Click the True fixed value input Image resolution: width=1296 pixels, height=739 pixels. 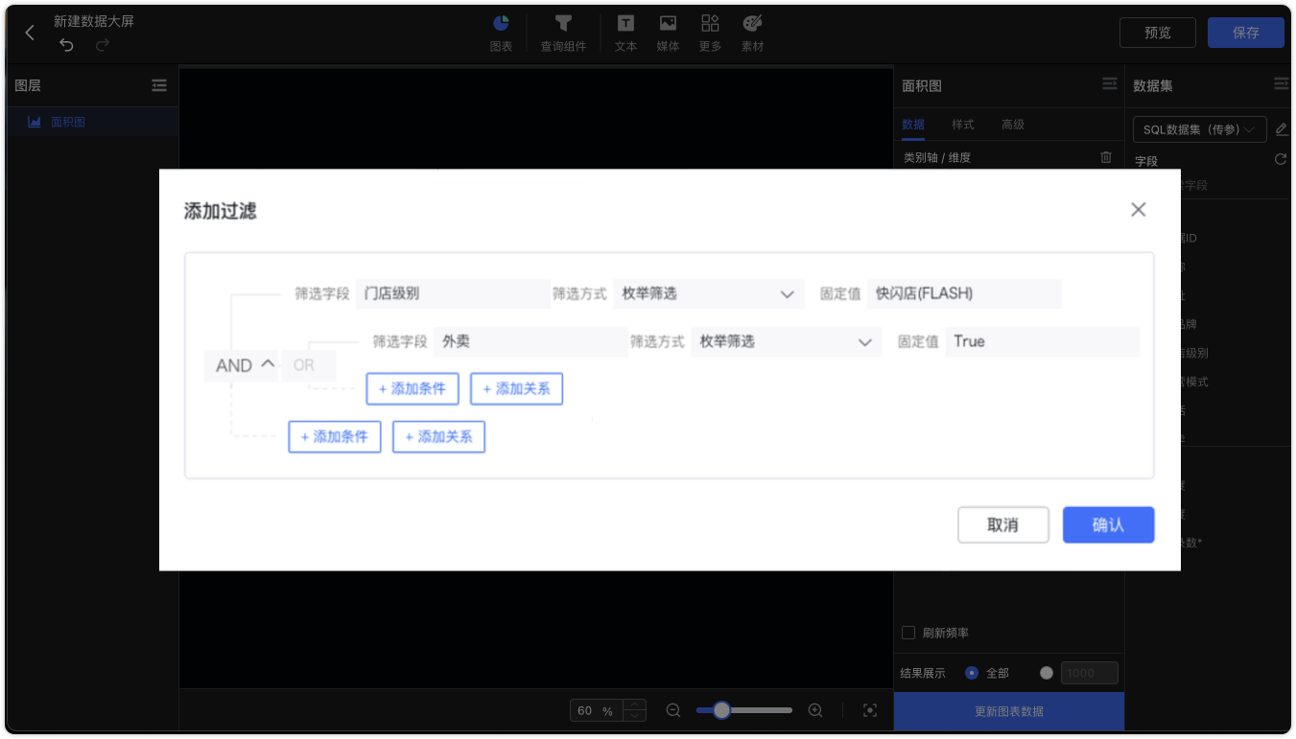(x=1042, y=341)
